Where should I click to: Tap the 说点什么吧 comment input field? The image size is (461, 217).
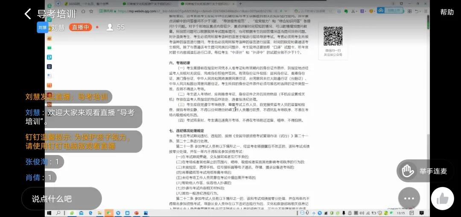61,199
